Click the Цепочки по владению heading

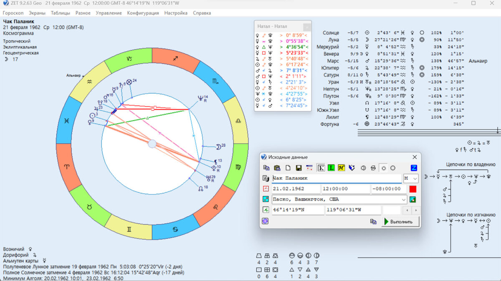point(471,164)
